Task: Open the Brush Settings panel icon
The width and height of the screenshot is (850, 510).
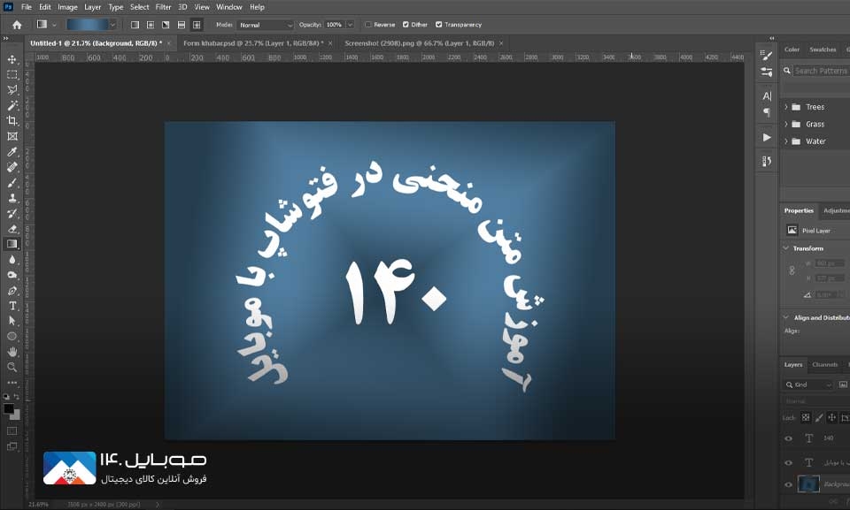Action: point(767,55)
